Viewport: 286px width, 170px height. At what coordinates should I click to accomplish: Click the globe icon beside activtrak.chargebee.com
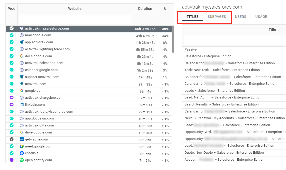22,98
